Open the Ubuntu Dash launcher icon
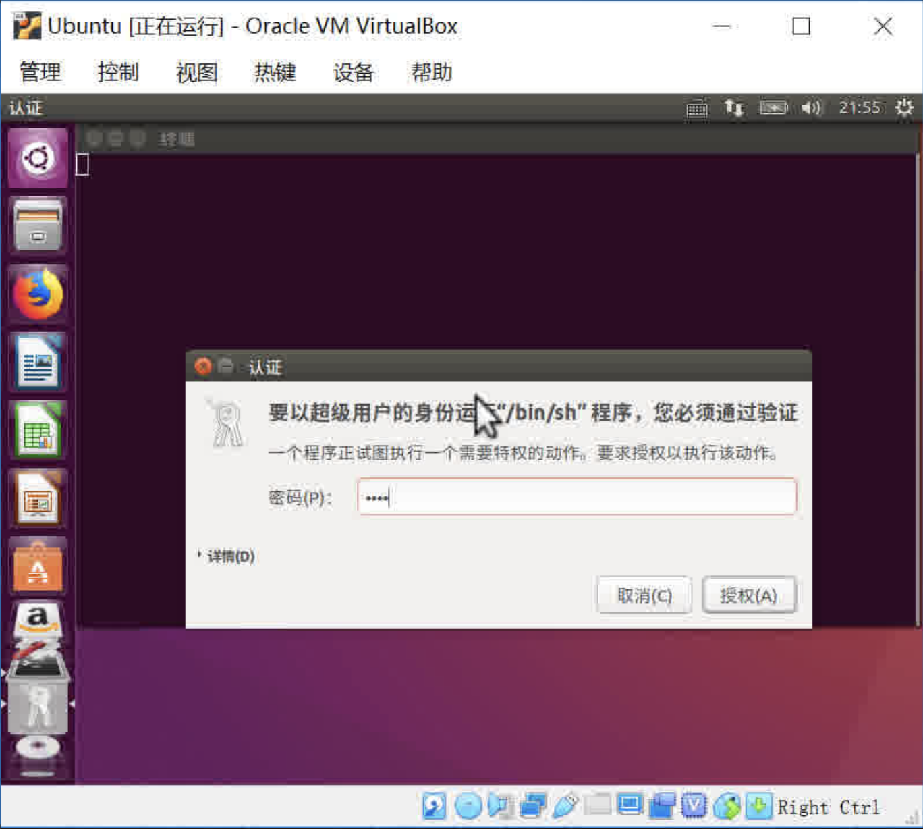The image size is (923, 829). [38, 159]
